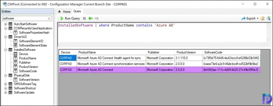The width and height of the screenshot is (273, 106).
Task: Run the query with the green arrow
Action: tap(70, 18)
